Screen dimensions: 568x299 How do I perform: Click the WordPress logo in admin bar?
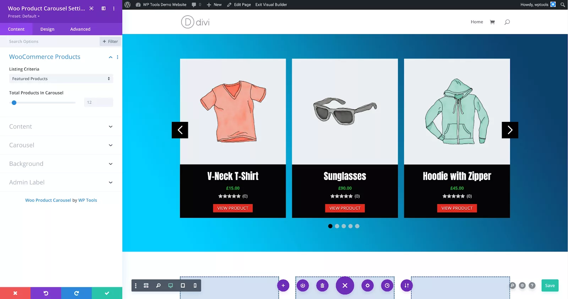tap(127, 5)
